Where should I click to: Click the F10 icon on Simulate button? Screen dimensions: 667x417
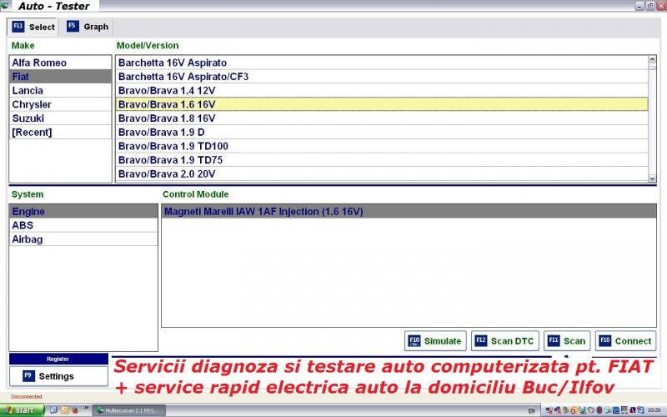click(414, 341)
